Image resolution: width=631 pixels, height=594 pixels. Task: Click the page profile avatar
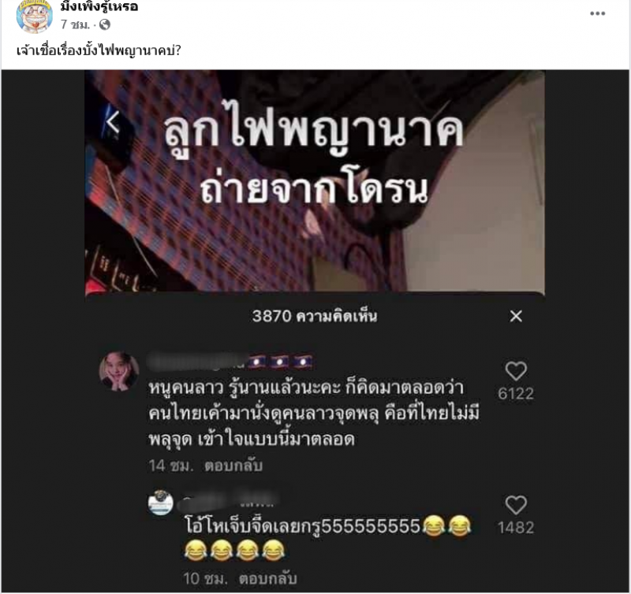click(x=34, y=15)
